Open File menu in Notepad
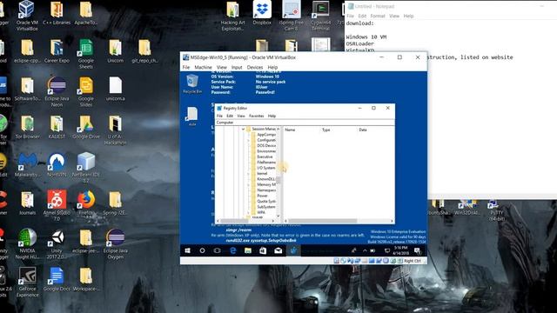Image resolution: width=557 pixels, height=313 pixels. [350, 16]
